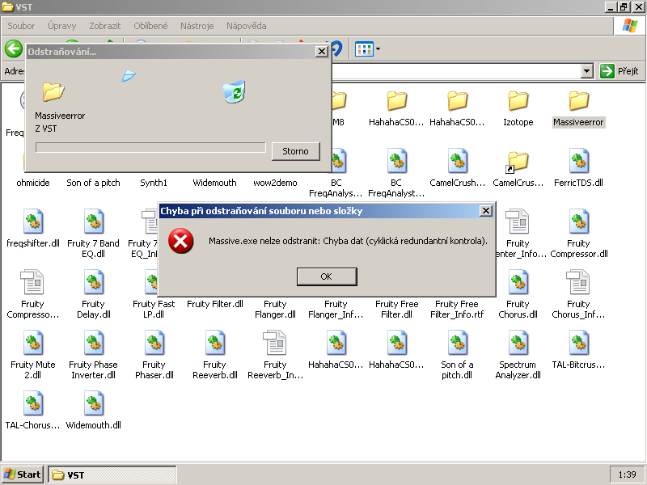Select the Fruity Chorus_Inf... document
Screen dimensions: 647x485
[578, 294]
